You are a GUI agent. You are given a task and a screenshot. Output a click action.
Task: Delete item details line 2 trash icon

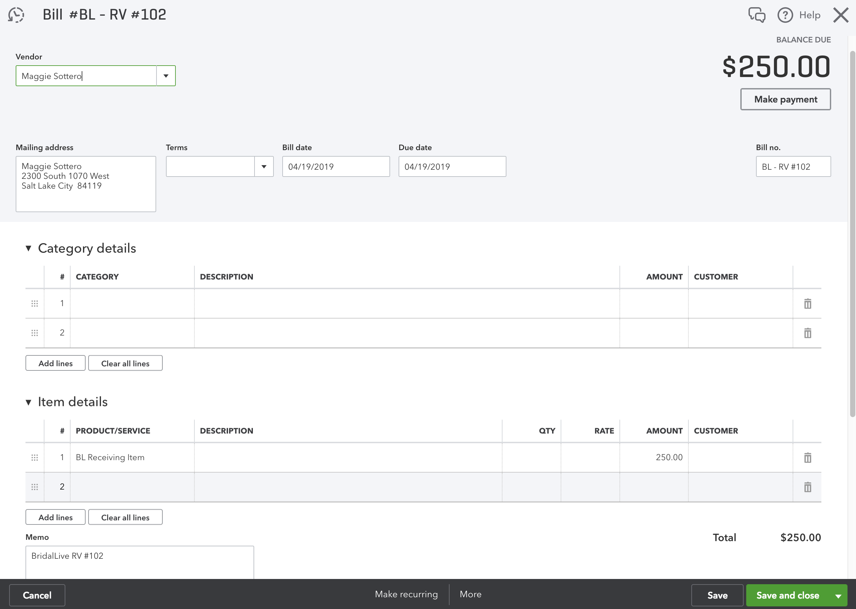pyautogui.click(x=808, y=487)
